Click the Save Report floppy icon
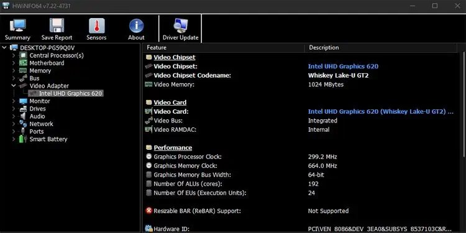 57,25
